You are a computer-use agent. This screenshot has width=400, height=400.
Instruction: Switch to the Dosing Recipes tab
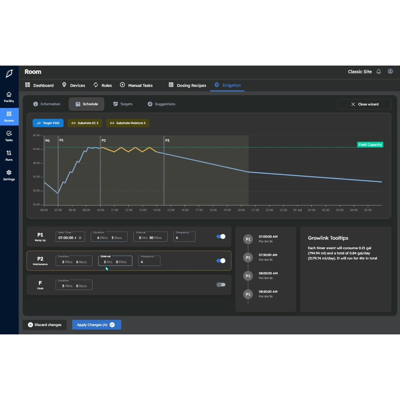click(x=188, y=85)
